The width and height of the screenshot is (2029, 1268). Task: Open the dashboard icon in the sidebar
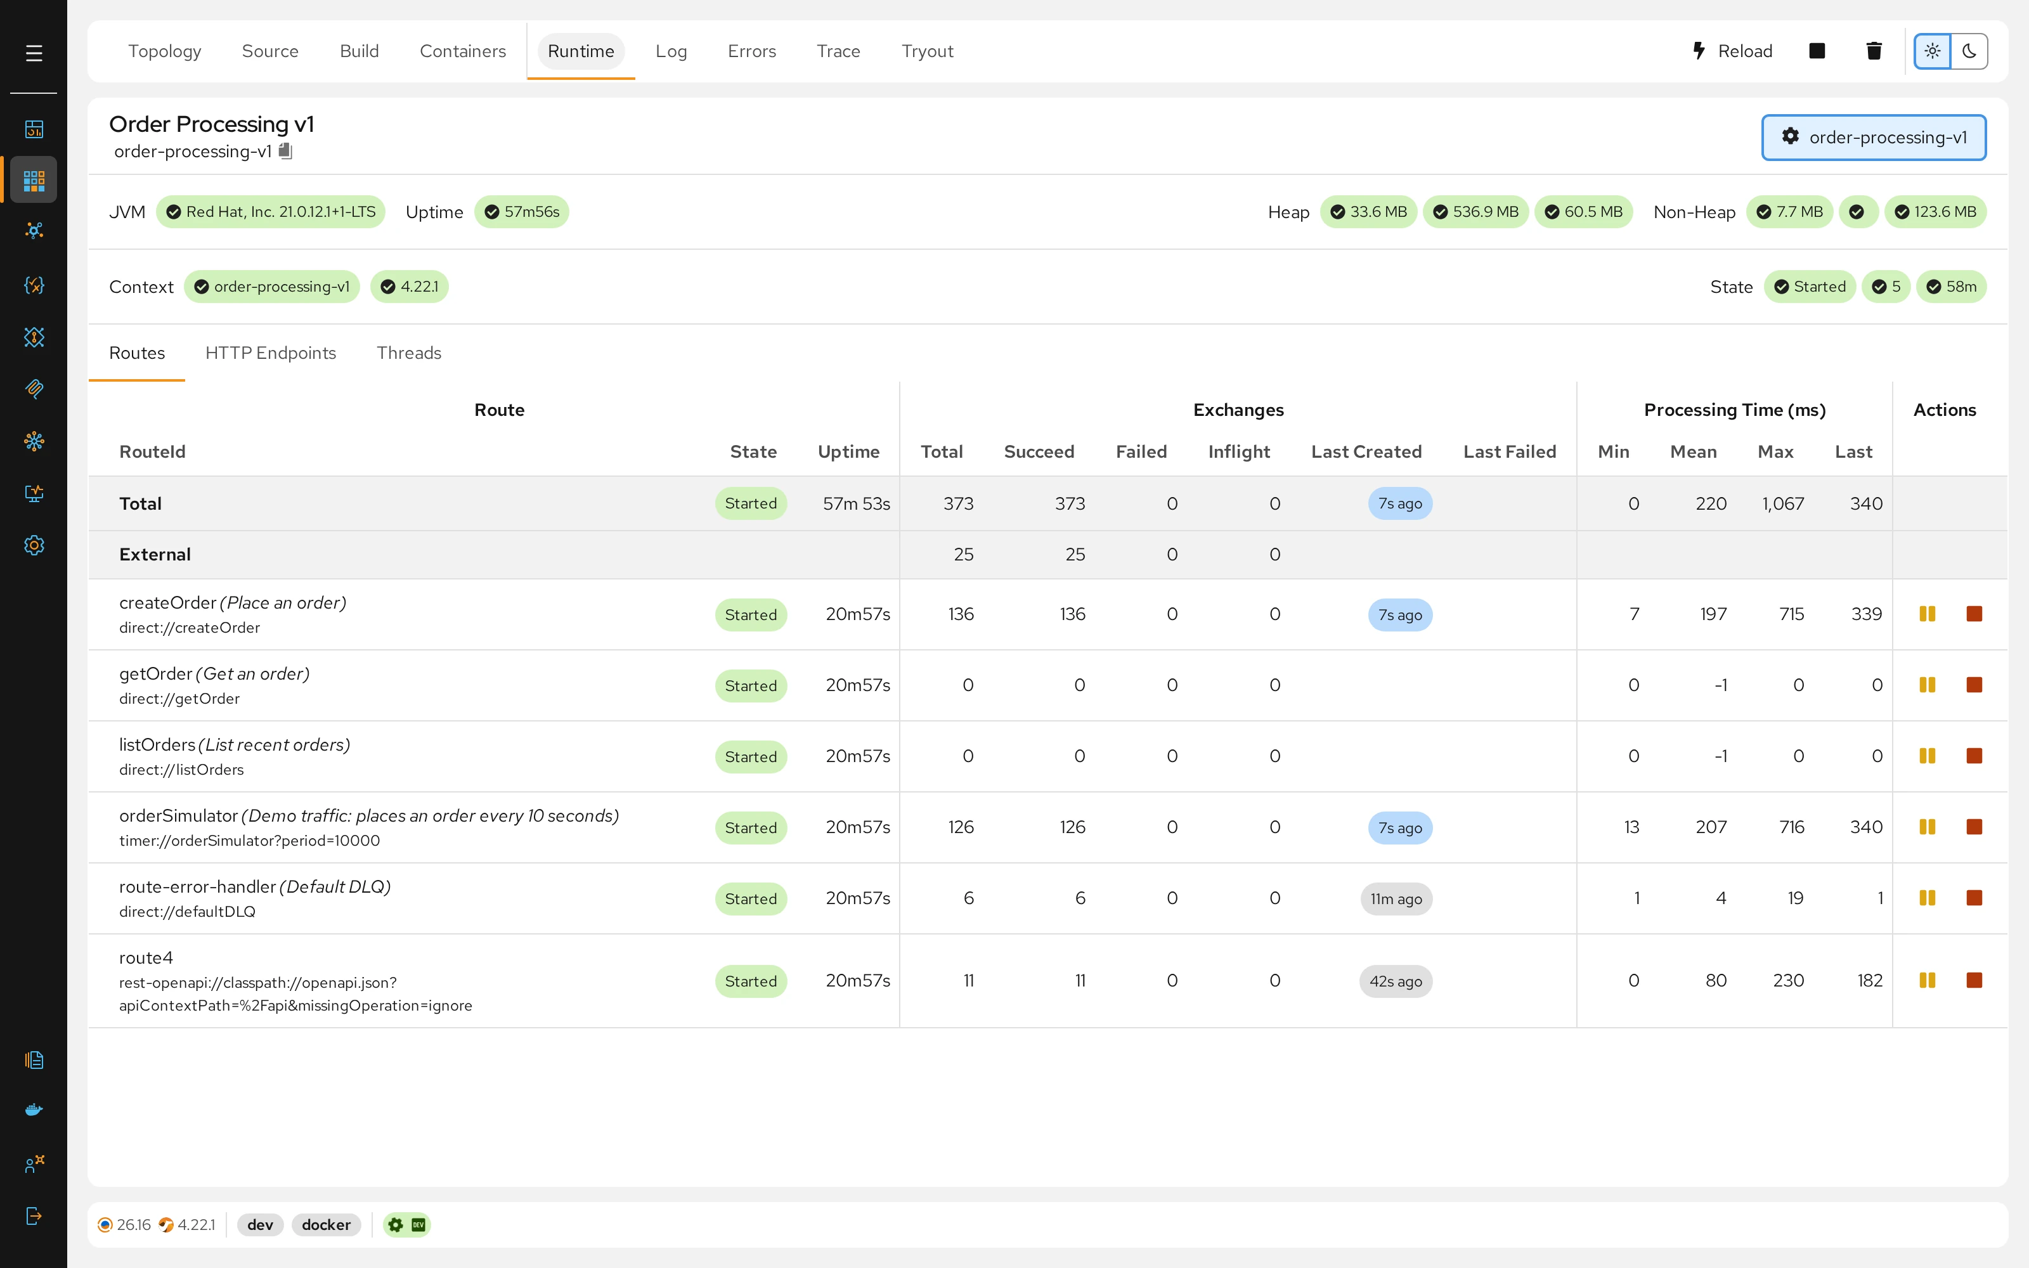(x=34, y=129)
